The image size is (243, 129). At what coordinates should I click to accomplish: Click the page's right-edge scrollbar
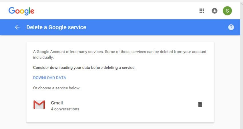tap(242, 71)
